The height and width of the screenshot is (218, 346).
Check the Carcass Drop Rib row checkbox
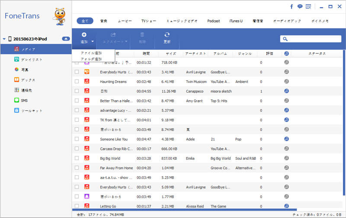pos(77,148)
